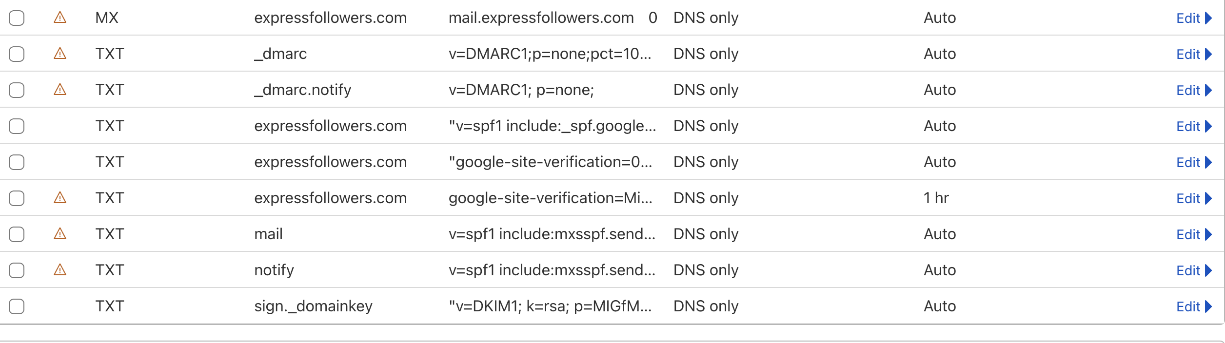The image size is (1225, 343).
Task: Click warning icon for google-site-verification=Mi record
Action: [x=60, y=198]
